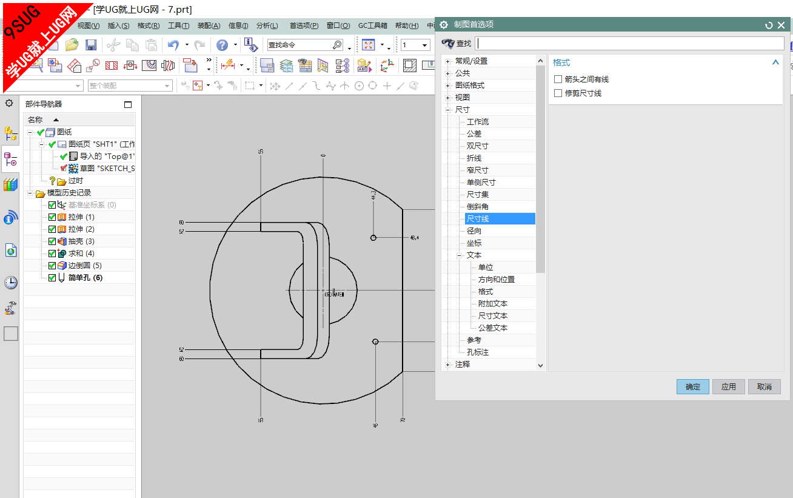
Task: Expand the 常规/设置 tree node
Action: point(448,61)
